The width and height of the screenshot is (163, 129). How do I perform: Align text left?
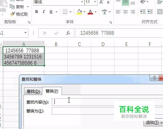click(x=118, y=12)
